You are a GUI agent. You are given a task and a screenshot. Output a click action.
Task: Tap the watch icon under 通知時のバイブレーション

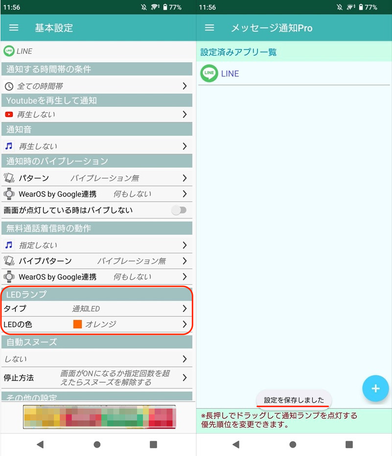(x=9, y=194)
